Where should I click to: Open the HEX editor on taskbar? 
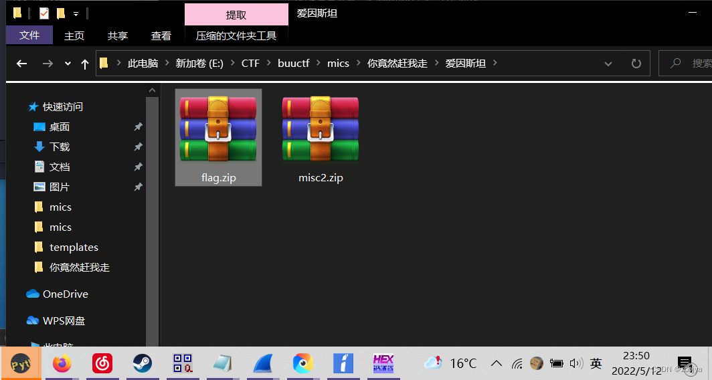click(383, 363)
